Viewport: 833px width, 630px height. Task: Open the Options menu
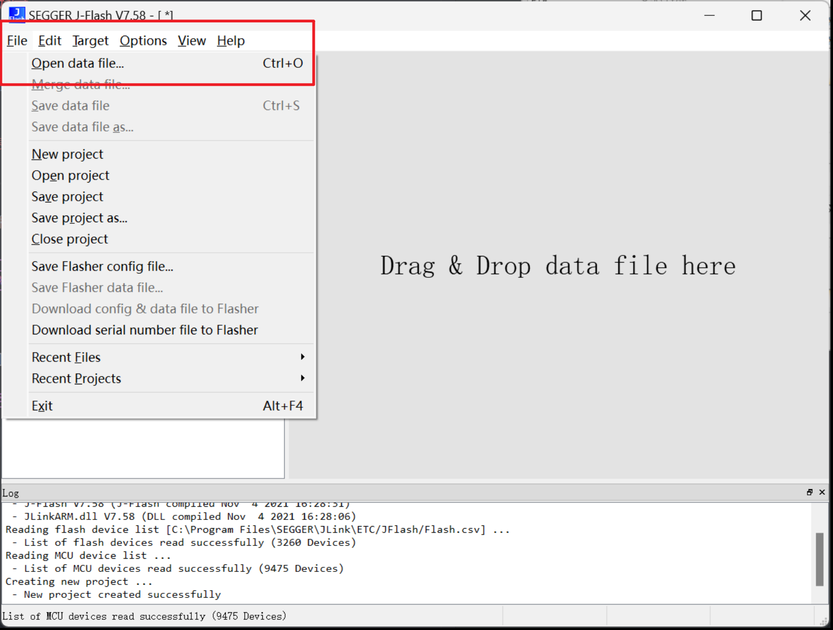tap(143, 41)
